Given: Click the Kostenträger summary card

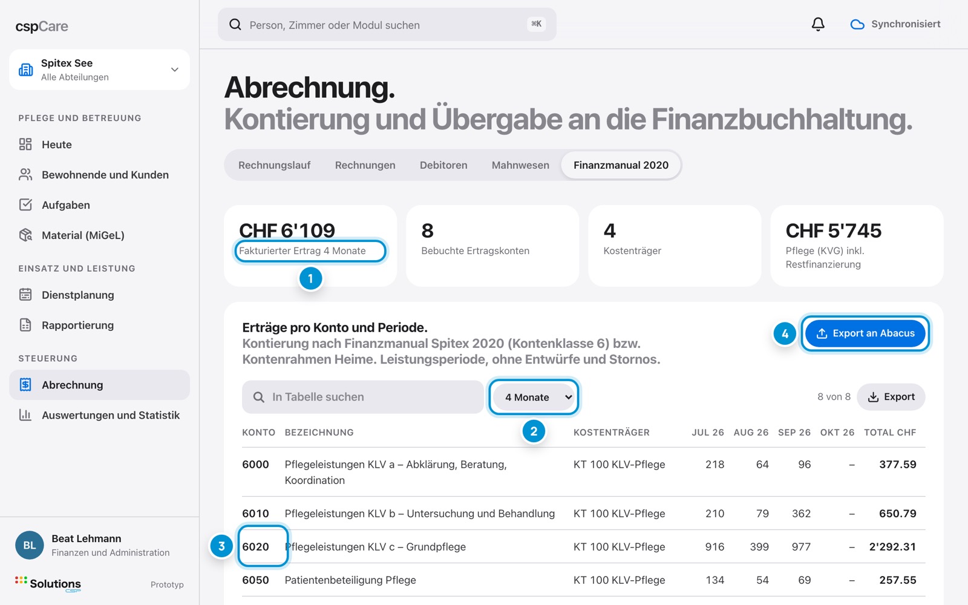Looking at the screenshot, I should [675, 246].
